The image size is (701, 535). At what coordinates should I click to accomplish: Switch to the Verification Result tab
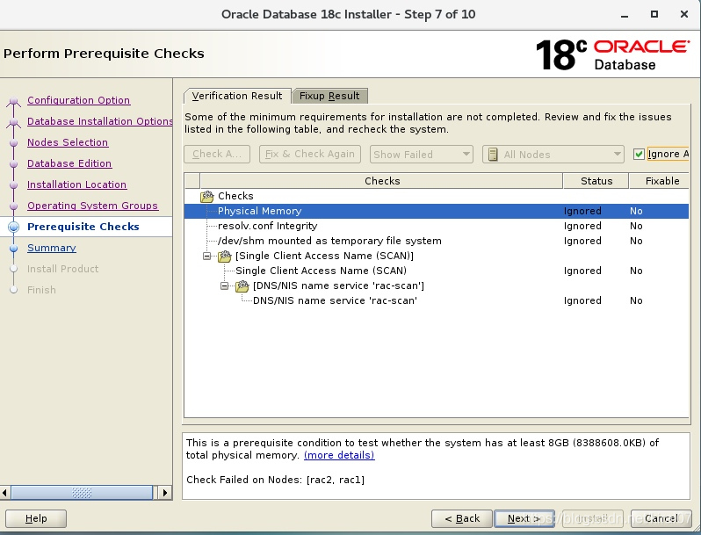tap(237, 96)
